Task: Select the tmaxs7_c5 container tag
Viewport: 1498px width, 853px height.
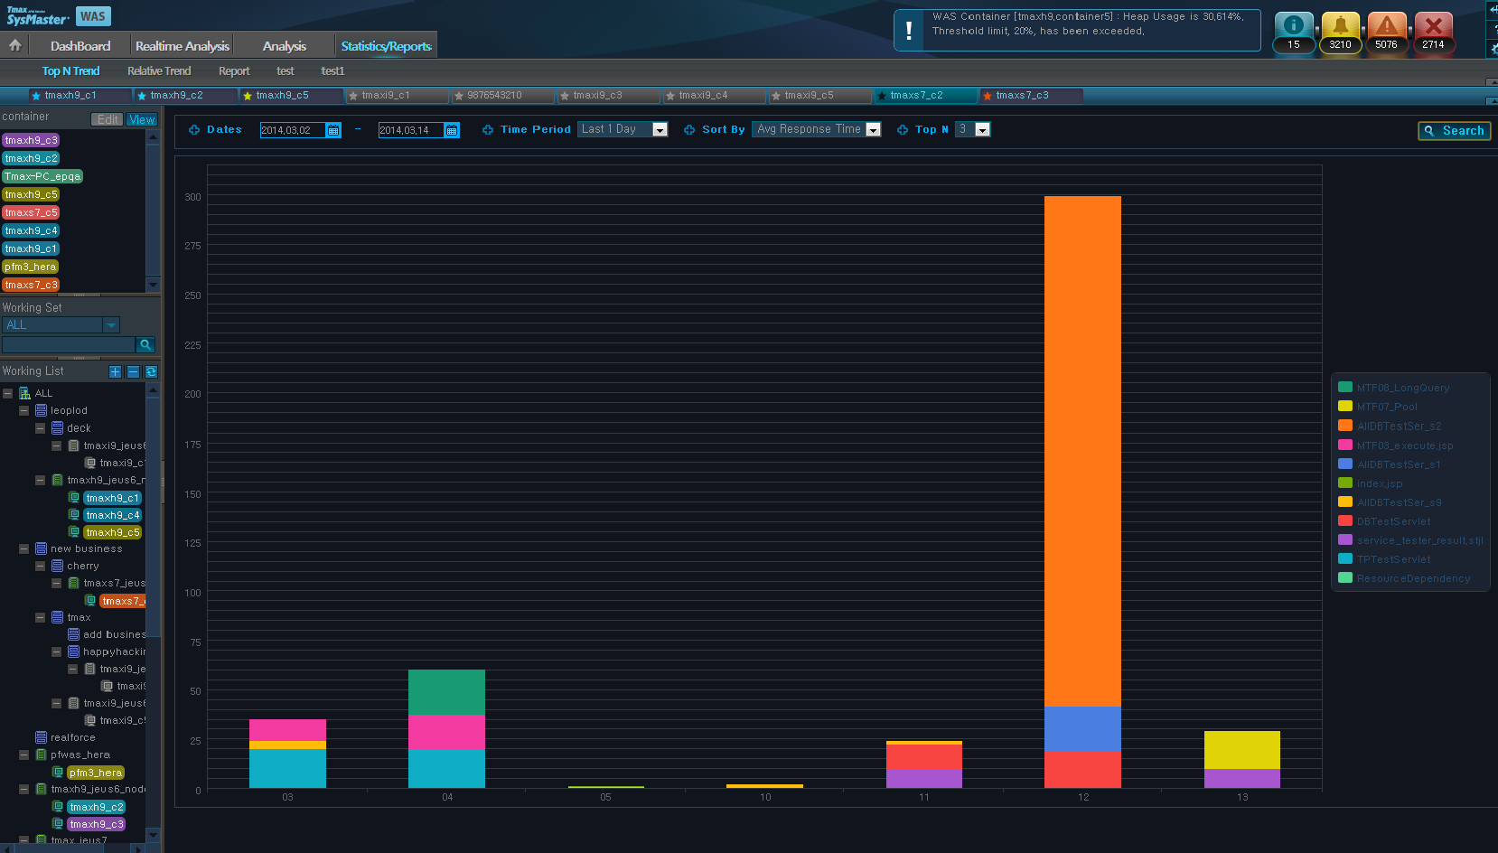Action: (31, 212)
